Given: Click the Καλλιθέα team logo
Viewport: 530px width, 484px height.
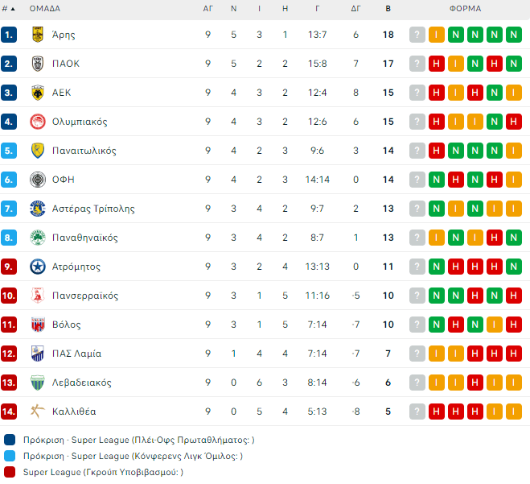Looking at the screenshot, I should tap(37, 412).
